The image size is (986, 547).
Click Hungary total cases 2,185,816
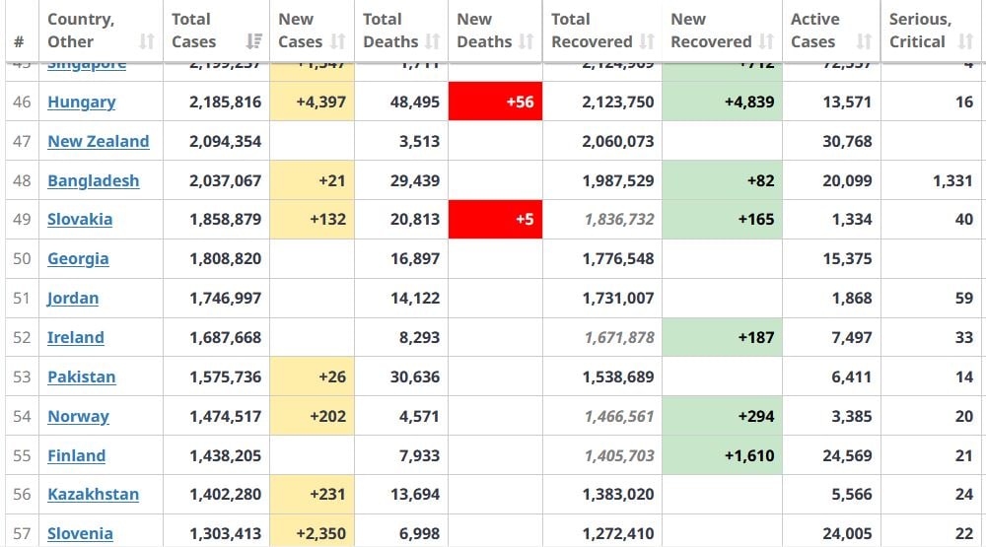(x=225, y=102)
